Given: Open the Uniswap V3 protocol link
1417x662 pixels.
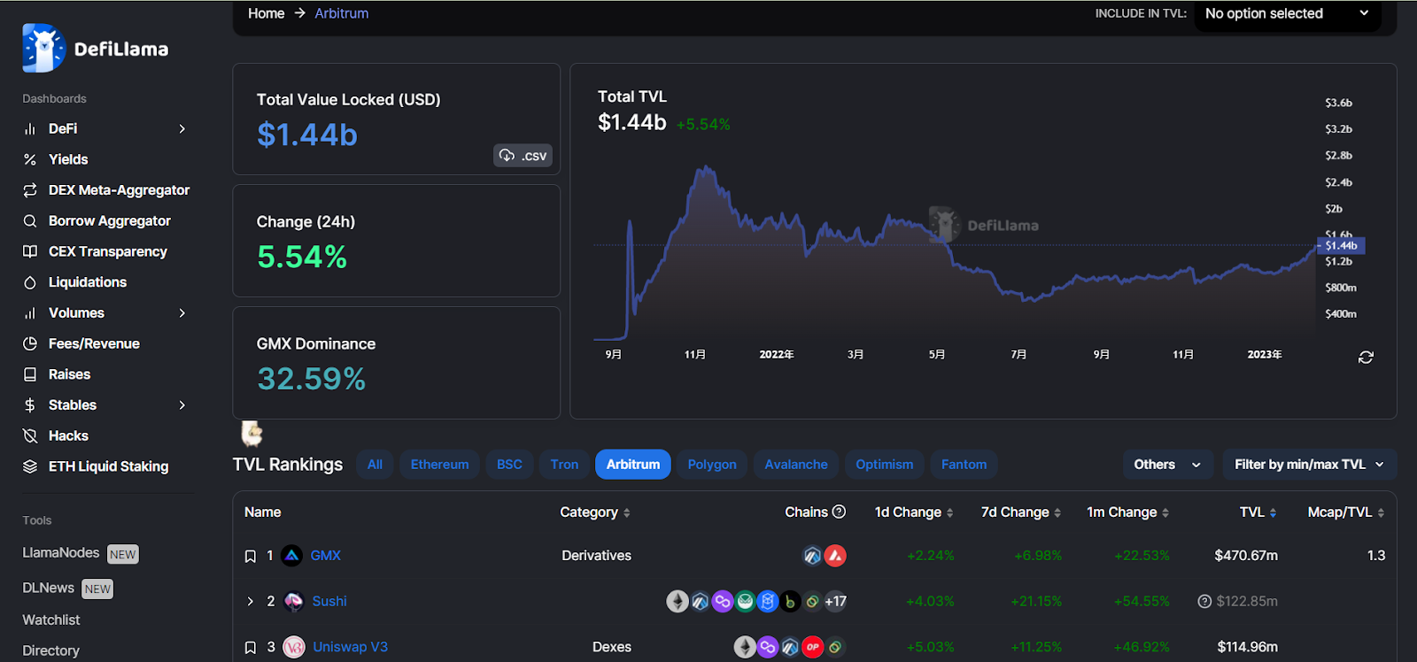Looking at the screenshot, I should click(x=351, y=647).
